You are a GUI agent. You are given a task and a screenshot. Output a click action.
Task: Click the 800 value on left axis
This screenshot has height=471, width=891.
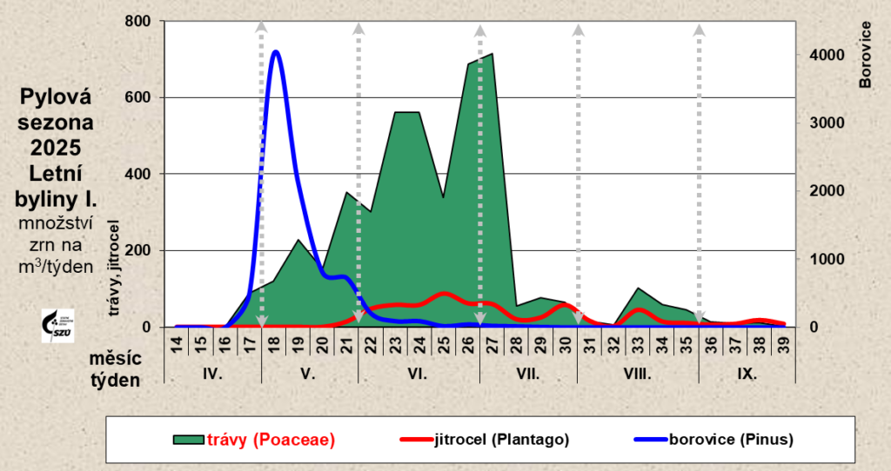tap(139, 21)
